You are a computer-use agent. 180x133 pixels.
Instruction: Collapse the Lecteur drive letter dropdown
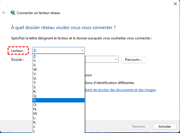82,50
